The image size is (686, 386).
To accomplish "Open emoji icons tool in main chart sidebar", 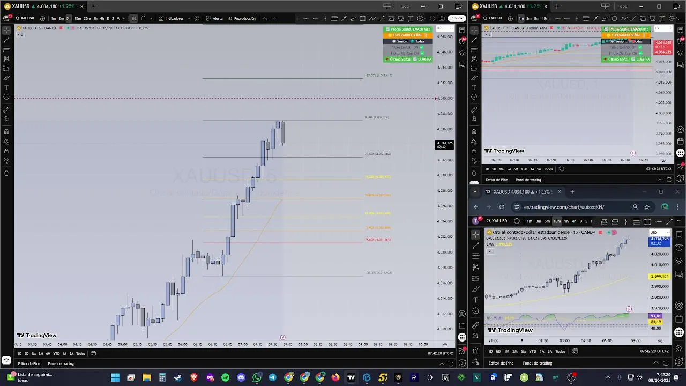I will pyautogui.click(x=6, y=97).
